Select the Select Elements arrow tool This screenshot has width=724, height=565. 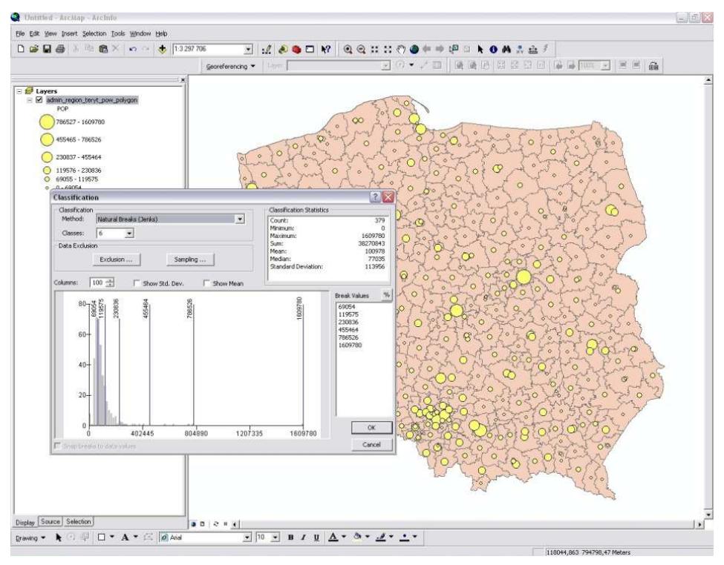click(x=481, y=49)
